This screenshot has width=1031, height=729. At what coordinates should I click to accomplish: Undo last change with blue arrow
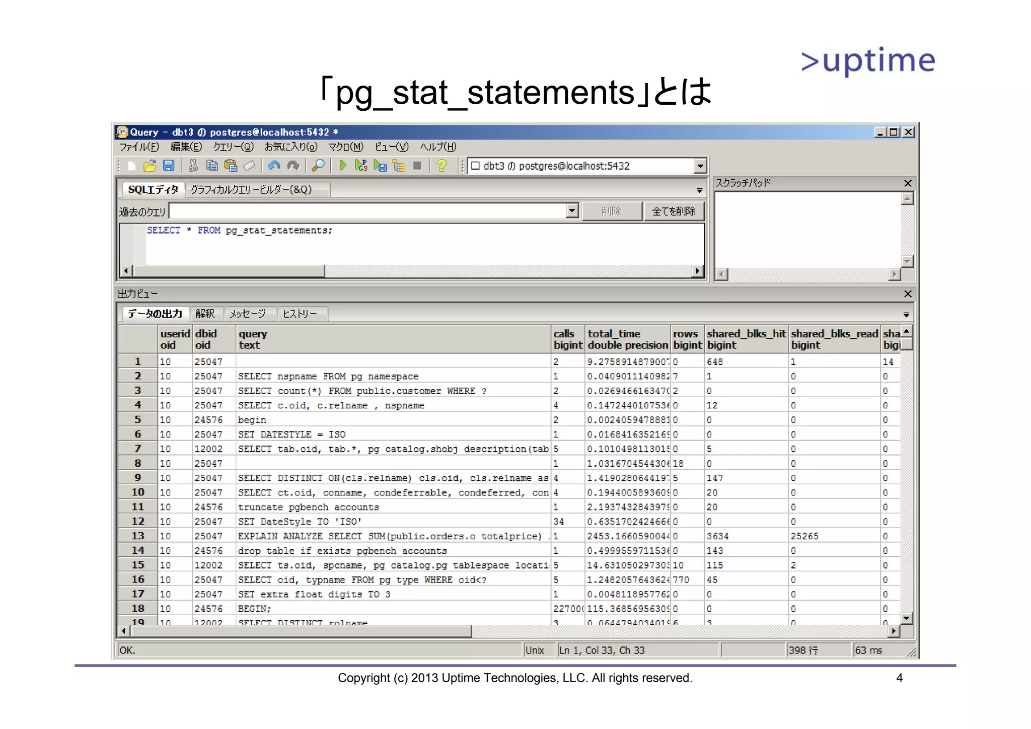point(274,166)
